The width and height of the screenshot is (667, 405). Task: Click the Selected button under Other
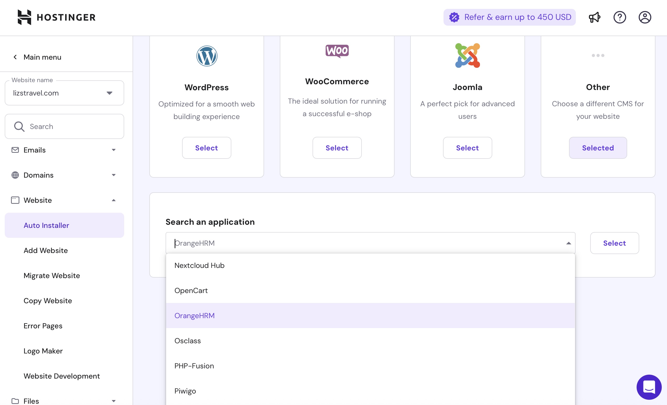598,148
